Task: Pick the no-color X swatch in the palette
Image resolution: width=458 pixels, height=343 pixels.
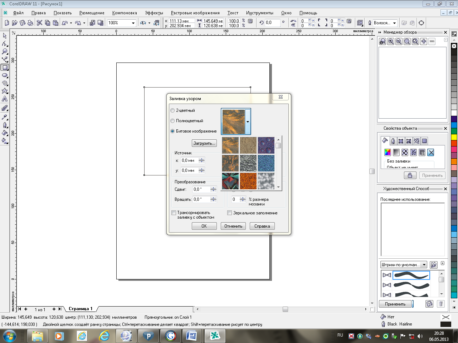Action: 454,46
